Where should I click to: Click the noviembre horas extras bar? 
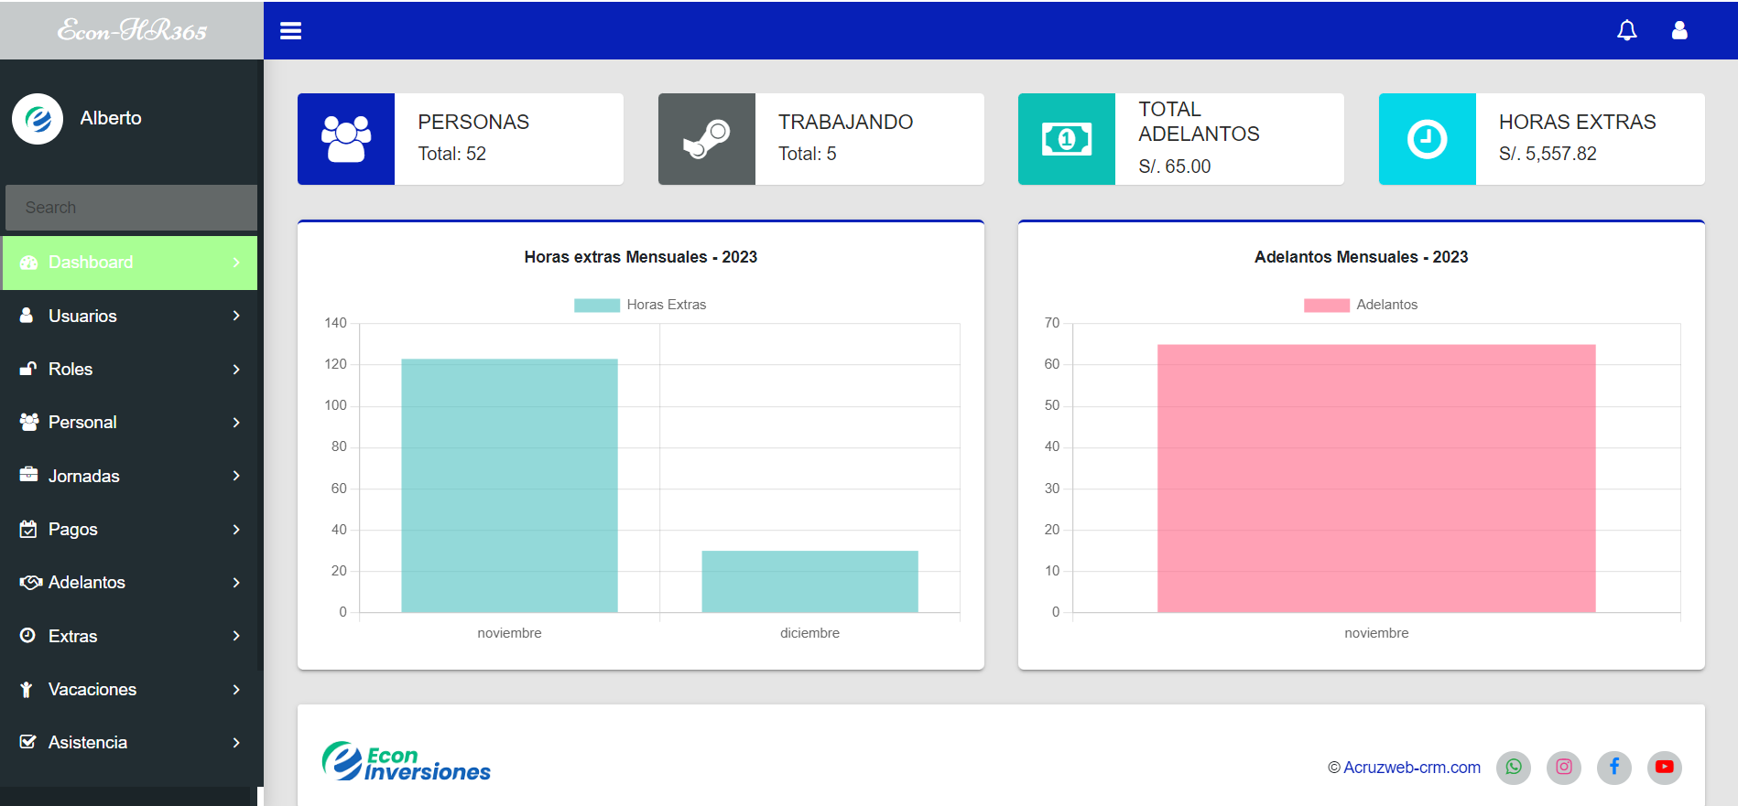pyautogui.click(x=509, y=486)
